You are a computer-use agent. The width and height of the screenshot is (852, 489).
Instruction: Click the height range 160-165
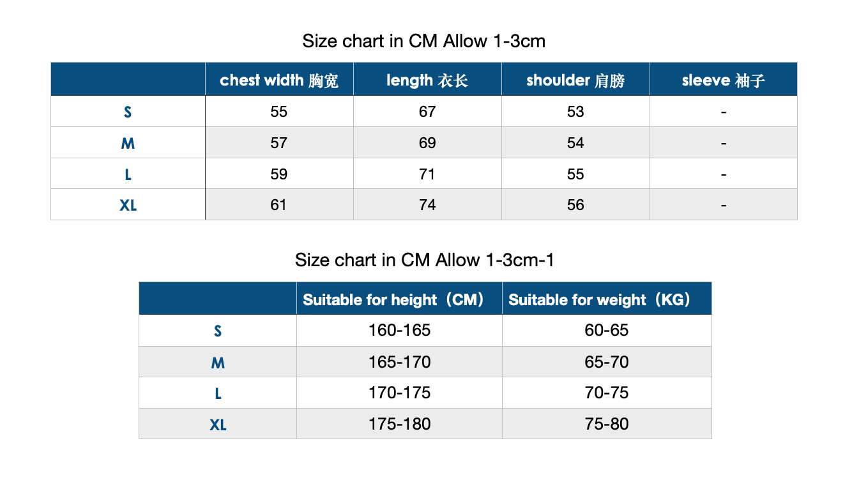(400, 330)
